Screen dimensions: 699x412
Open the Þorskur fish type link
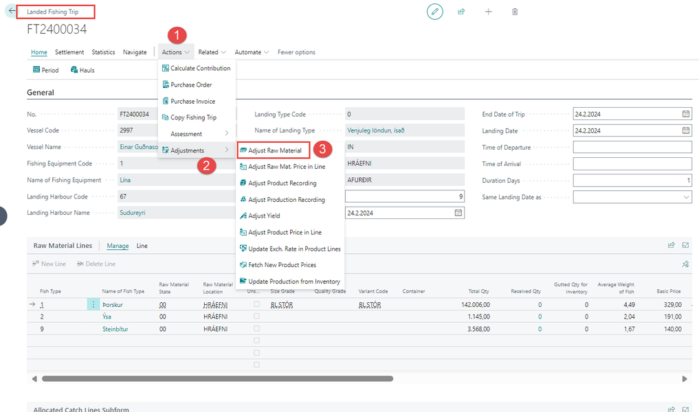click(111, 304)
